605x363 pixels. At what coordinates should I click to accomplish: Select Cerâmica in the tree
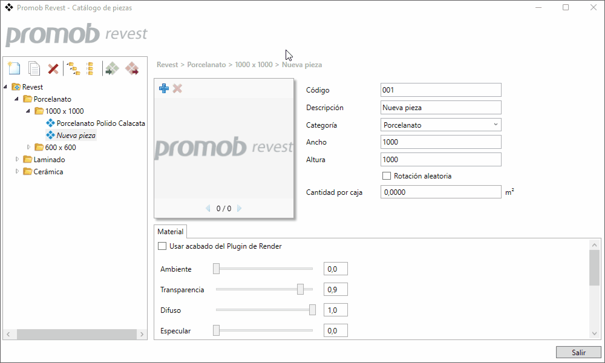[48, 172]
